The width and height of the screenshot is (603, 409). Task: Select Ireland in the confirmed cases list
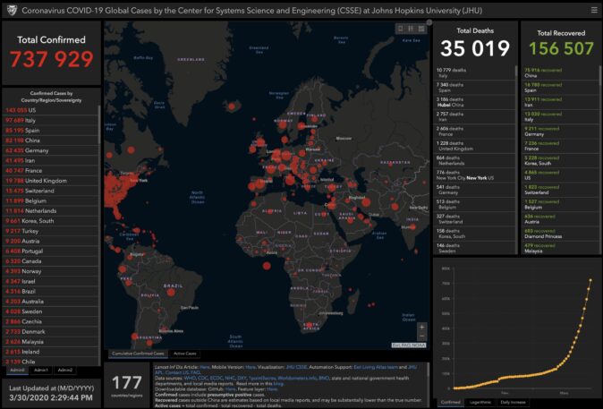point(50,352)
